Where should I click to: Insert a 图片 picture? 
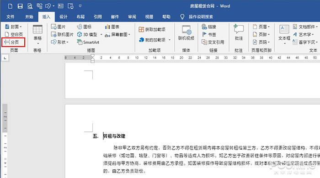pos(58,26)
